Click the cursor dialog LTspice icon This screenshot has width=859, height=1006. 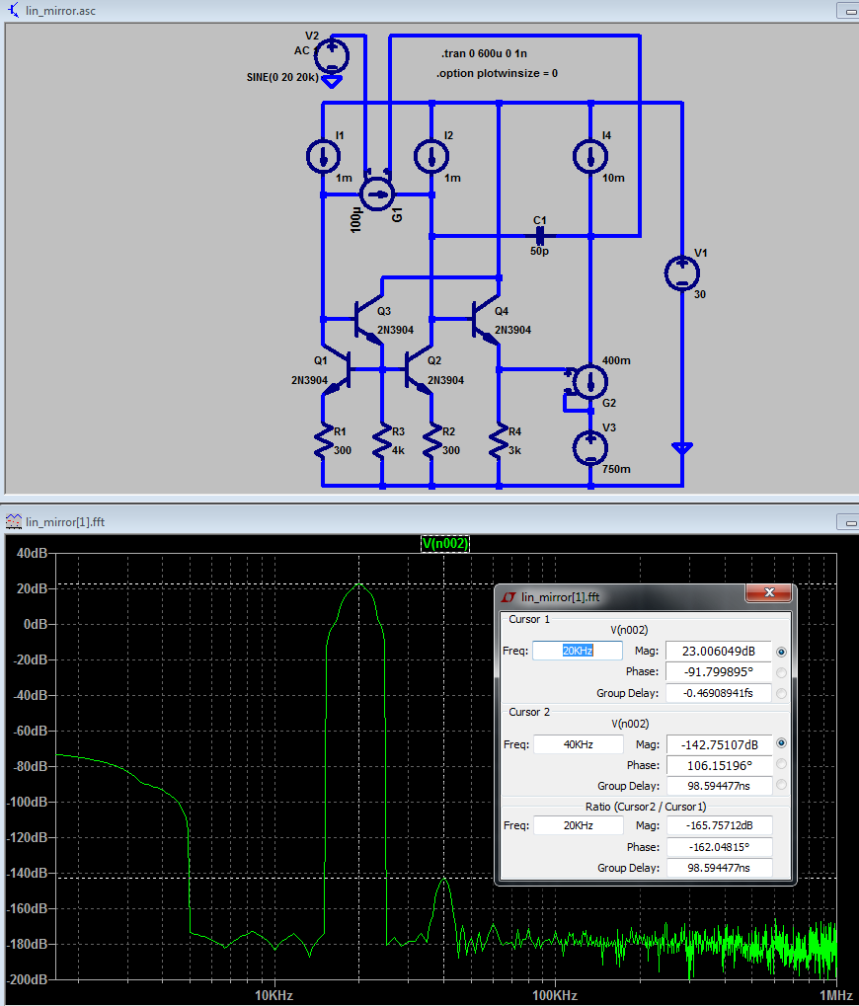(508, 597)
